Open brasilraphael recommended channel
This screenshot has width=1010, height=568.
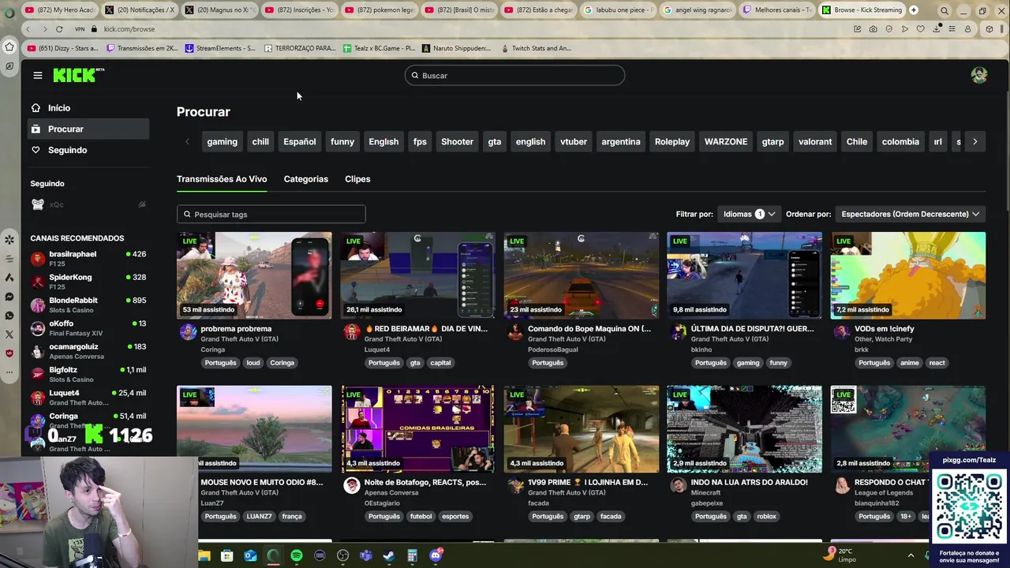[x=88, y=258]
